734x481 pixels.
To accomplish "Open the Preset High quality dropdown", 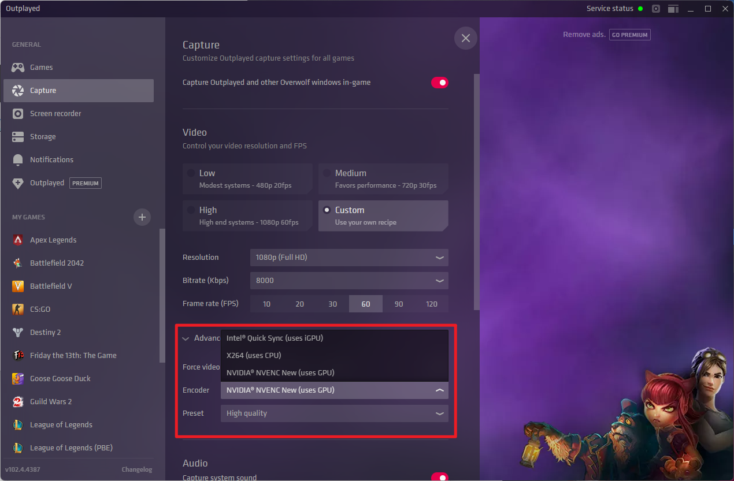I will (335, 413).
